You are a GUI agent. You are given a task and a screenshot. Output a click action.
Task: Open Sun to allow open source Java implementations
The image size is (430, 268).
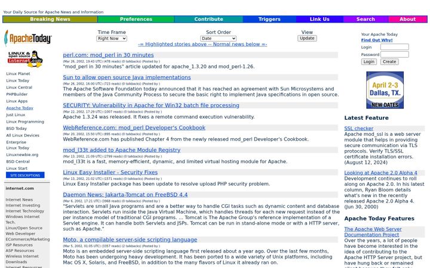(127, 77)
